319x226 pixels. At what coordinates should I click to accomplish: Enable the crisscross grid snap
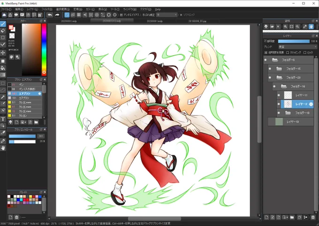tap(79, 15)
